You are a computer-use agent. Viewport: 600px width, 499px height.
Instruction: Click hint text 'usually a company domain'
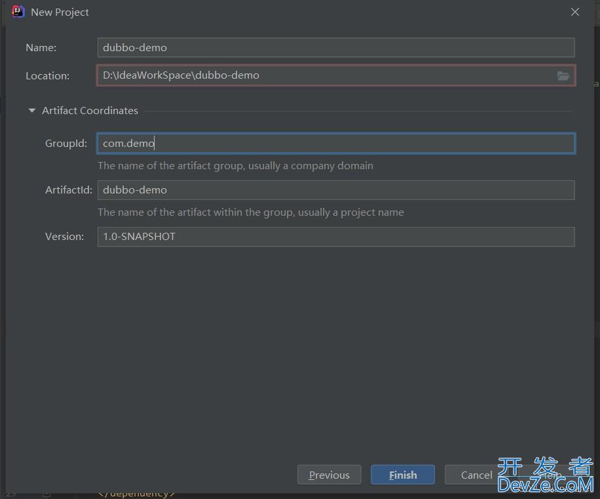tap(310, 166)
